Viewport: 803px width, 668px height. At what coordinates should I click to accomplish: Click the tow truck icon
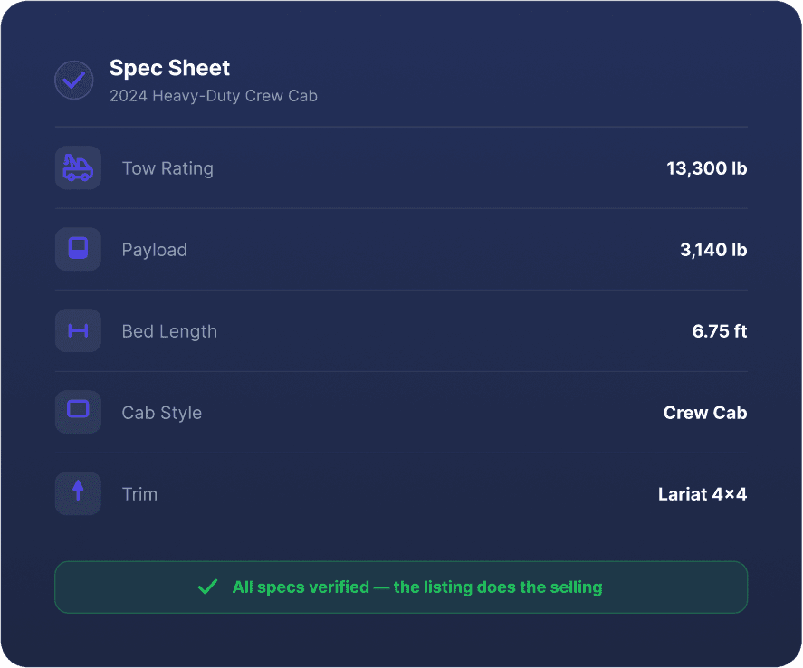click(78, 167)
